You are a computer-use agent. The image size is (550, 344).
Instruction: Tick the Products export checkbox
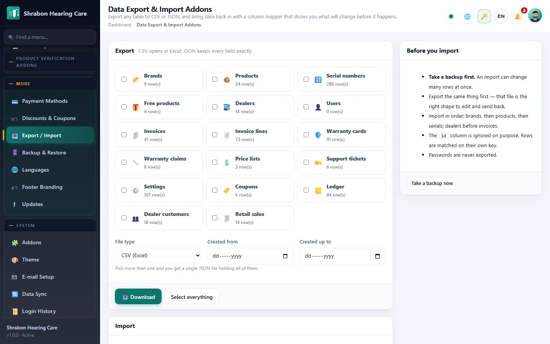pos(215,80)
